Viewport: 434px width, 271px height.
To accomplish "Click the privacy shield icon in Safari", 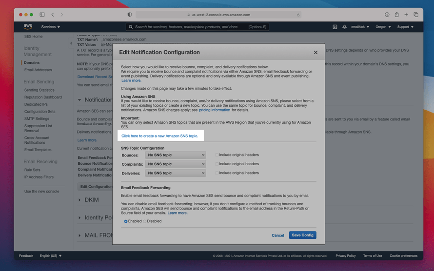I will (130, 15).
